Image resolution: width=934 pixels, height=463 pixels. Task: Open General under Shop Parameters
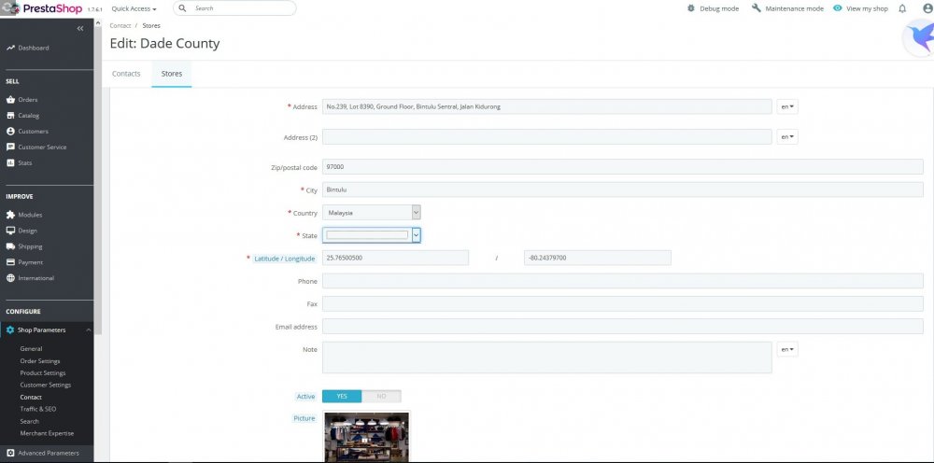pyautogui.click(x=31, y=349)
